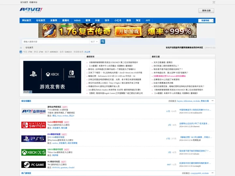Open last post 【暗喻幻想】MC评分解禁
This screenshot has width=235, height=176.
pyautogui.click(x=196, y=137)
